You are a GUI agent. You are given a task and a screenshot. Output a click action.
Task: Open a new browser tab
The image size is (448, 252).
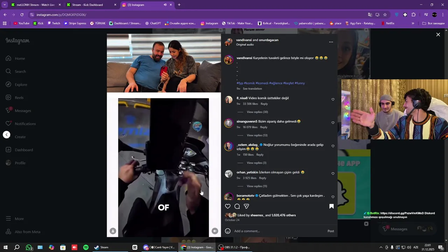pos(179,5)
